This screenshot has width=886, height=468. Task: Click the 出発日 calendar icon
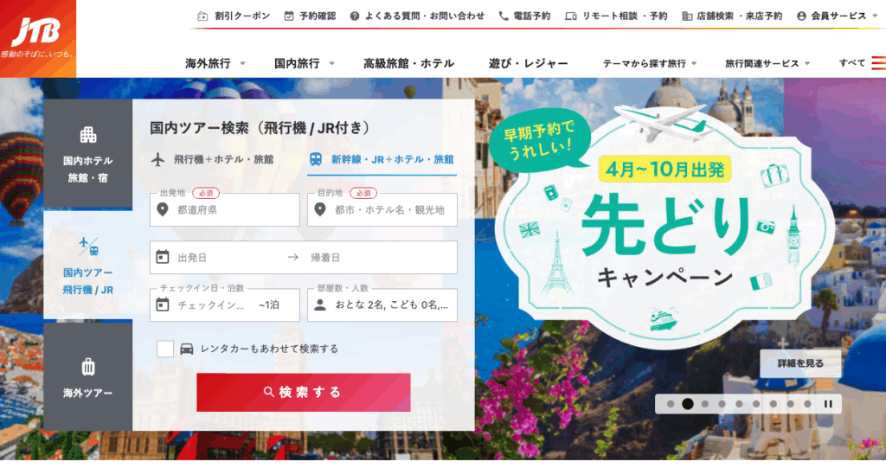pos(163,257)
